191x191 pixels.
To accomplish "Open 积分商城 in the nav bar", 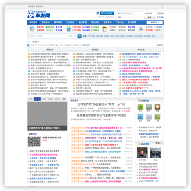I will coord(132,22).
